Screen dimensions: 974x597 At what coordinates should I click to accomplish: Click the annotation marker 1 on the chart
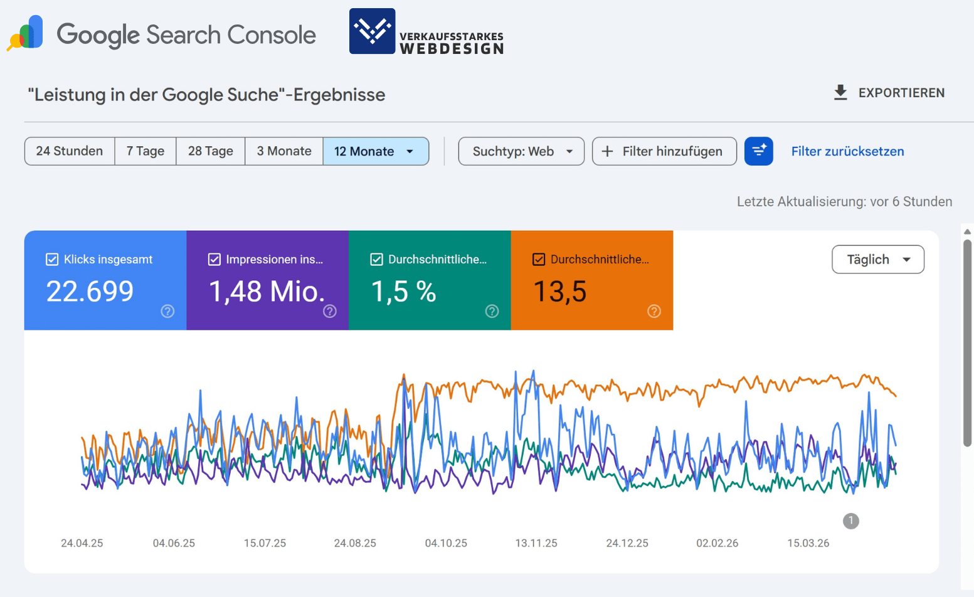click(850, 521)
